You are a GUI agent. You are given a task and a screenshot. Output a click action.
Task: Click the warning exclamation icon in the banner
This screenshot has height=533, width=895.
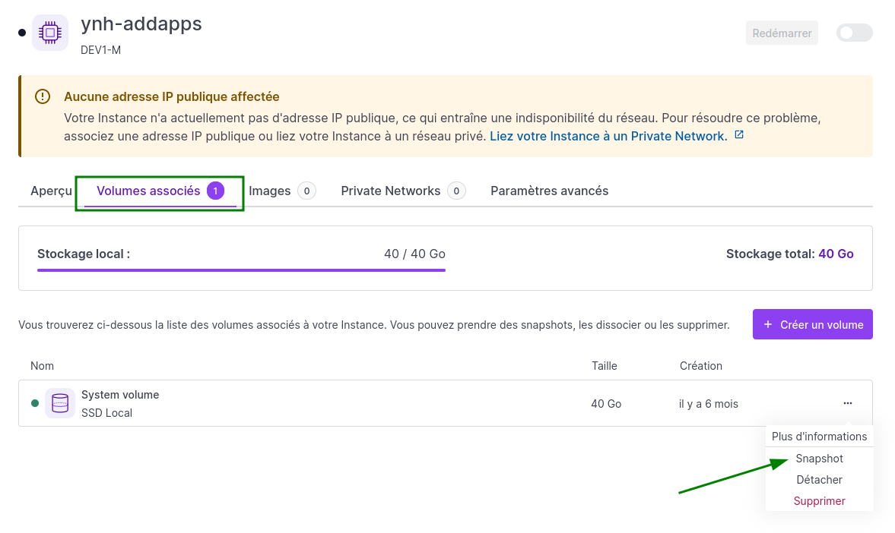click(x=43, y=96)
